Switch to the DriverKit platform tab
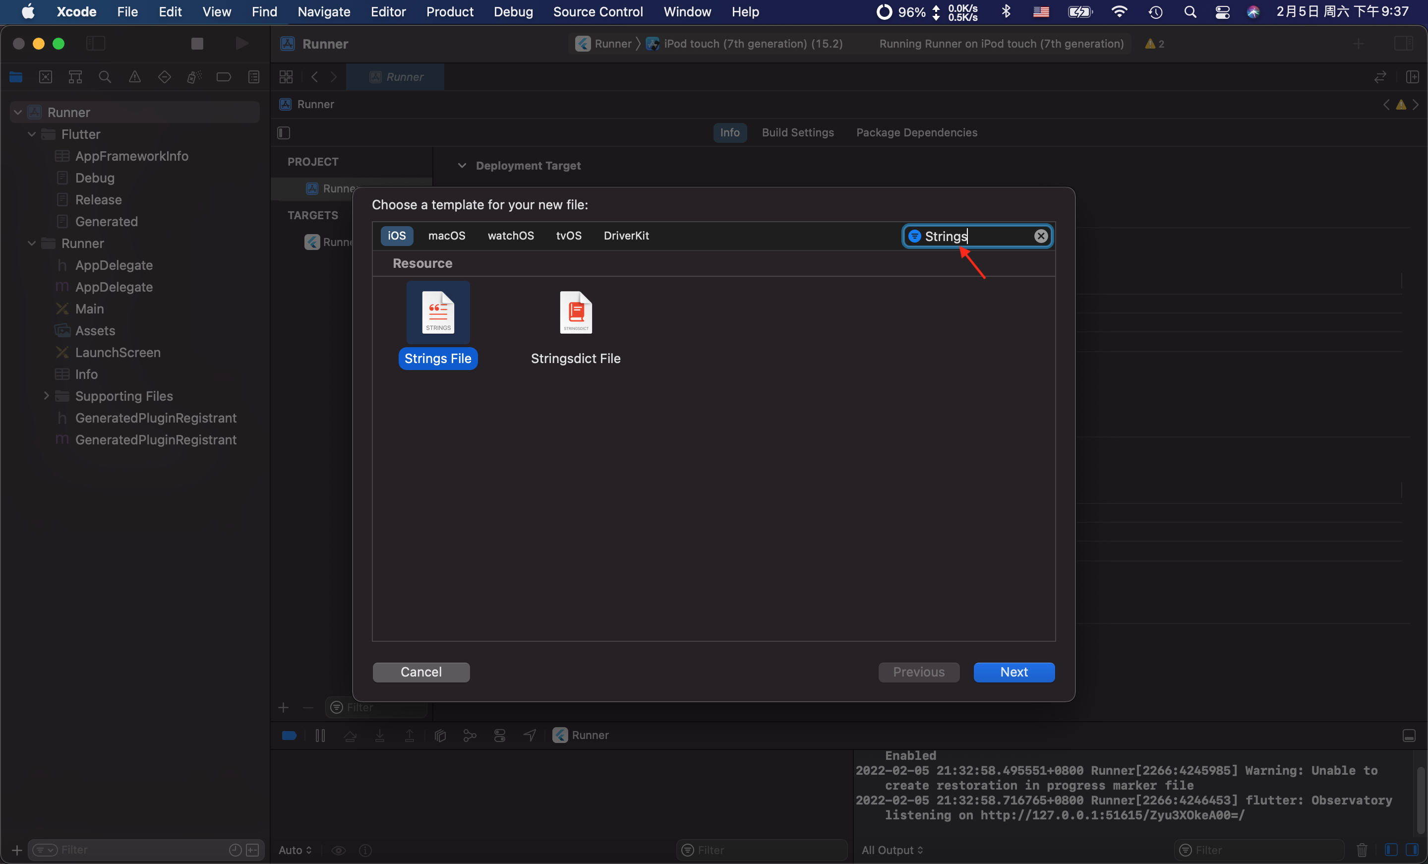Viewport: 1428px width, 864px height. 626,236
